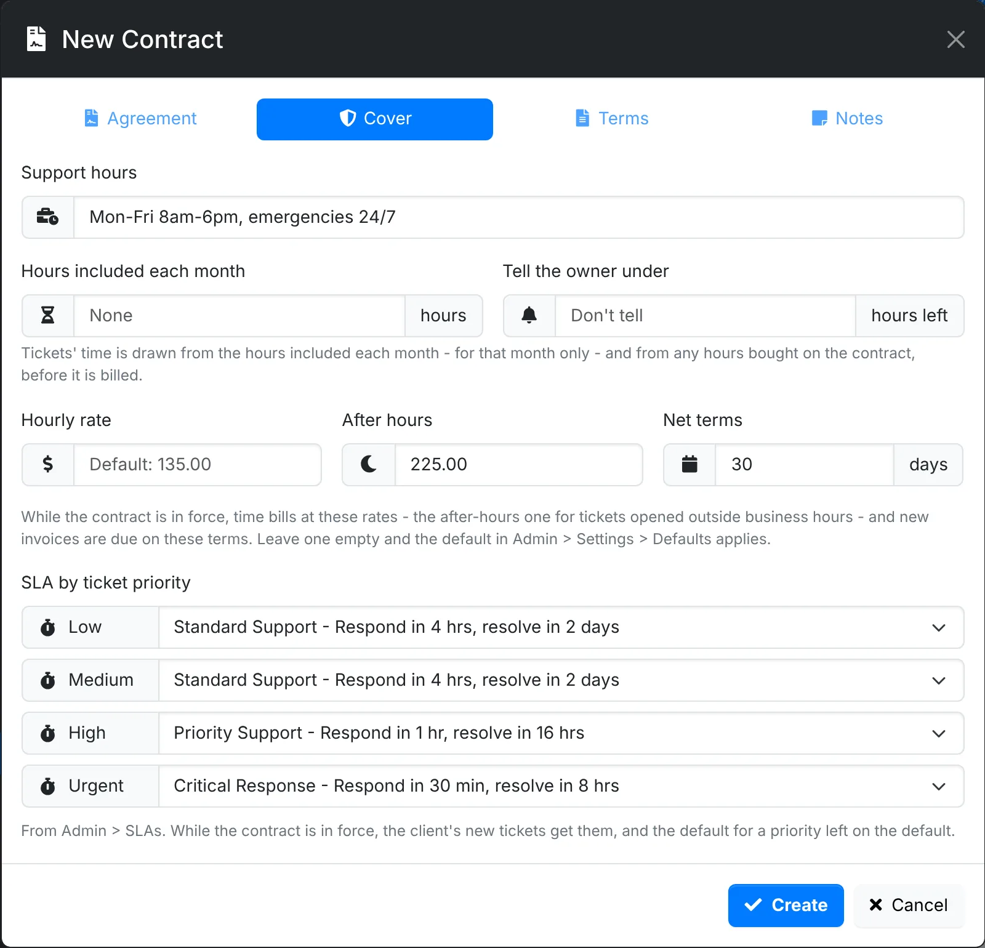Click the 'Urgent' priority label
This screenshot has width=985, height=948.
pyautogui.click(x=96, y=786)
